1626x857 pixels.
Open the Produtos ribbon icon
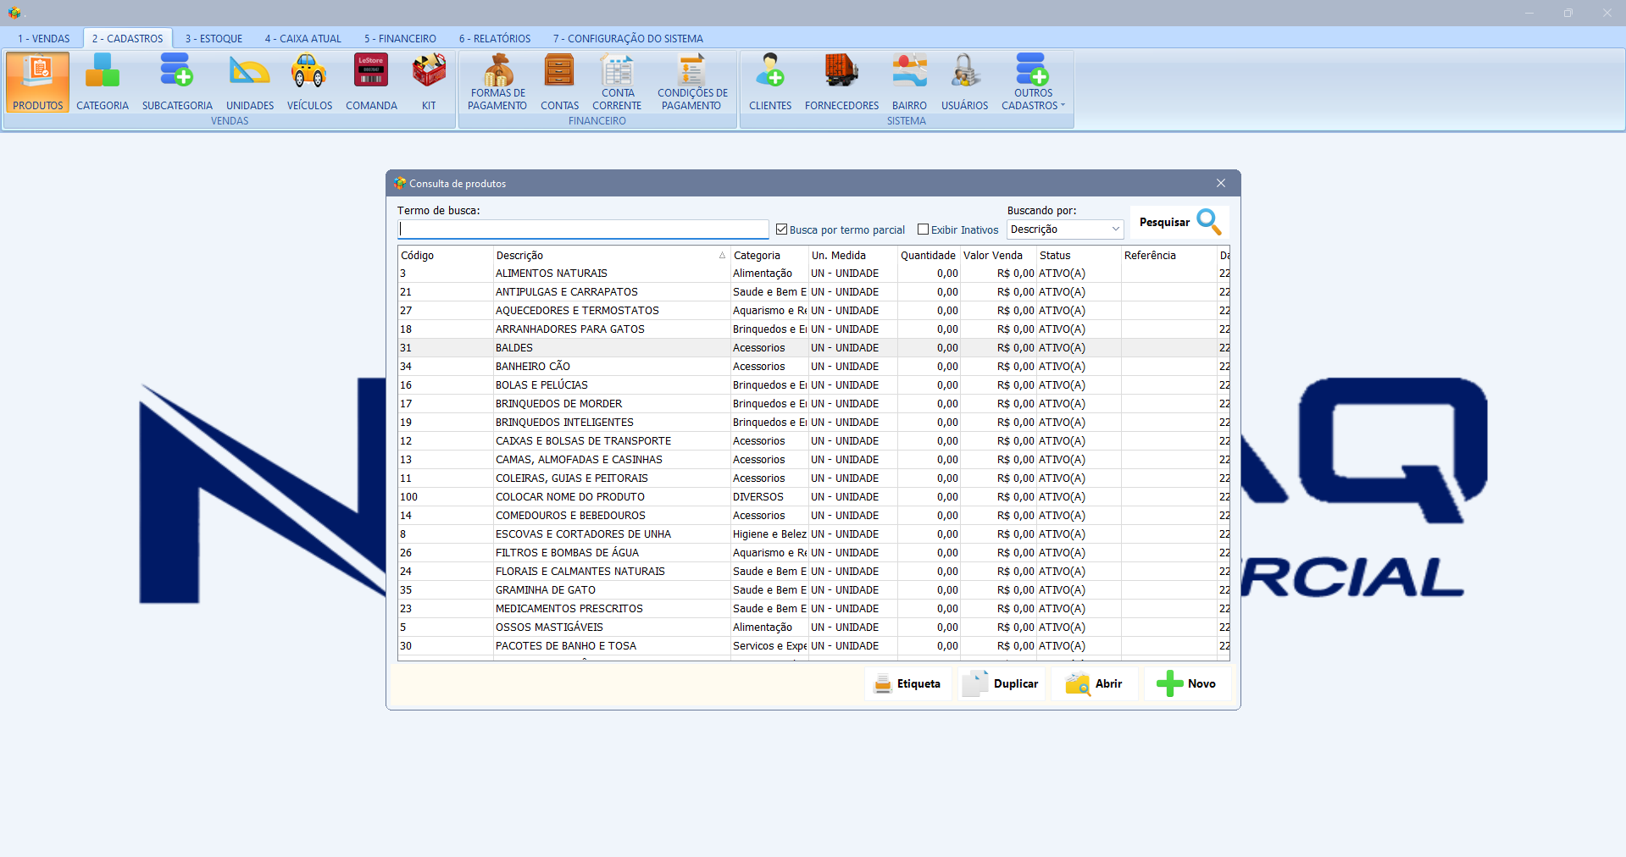(37, 81)
